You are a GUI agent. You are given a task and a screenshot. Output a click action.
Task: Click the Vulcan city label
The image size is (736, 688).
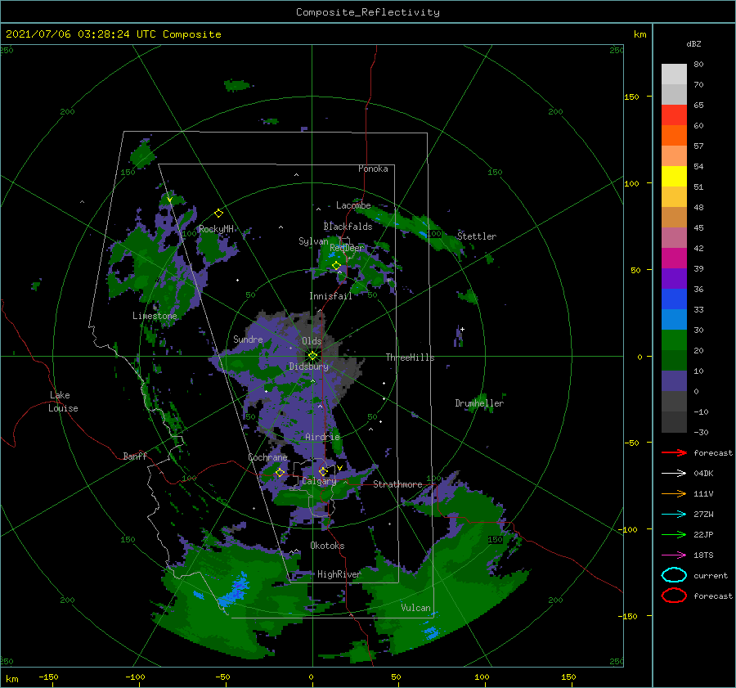click(415, 608)
